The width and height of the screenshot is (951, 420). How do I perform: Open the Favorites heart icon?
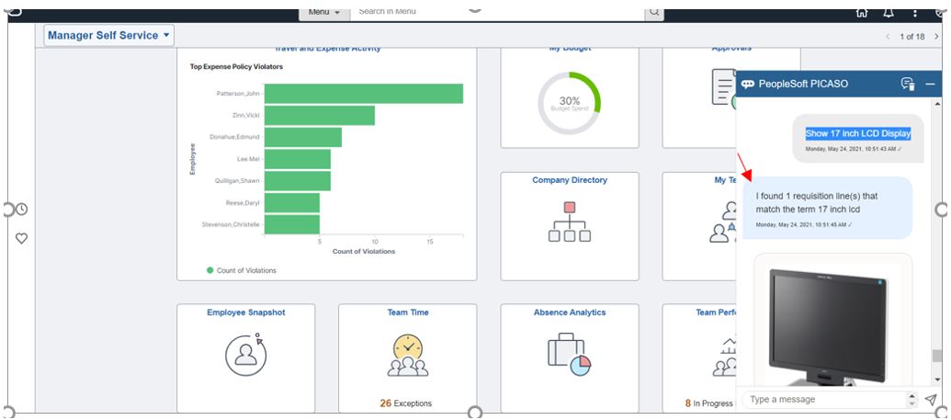21,239
